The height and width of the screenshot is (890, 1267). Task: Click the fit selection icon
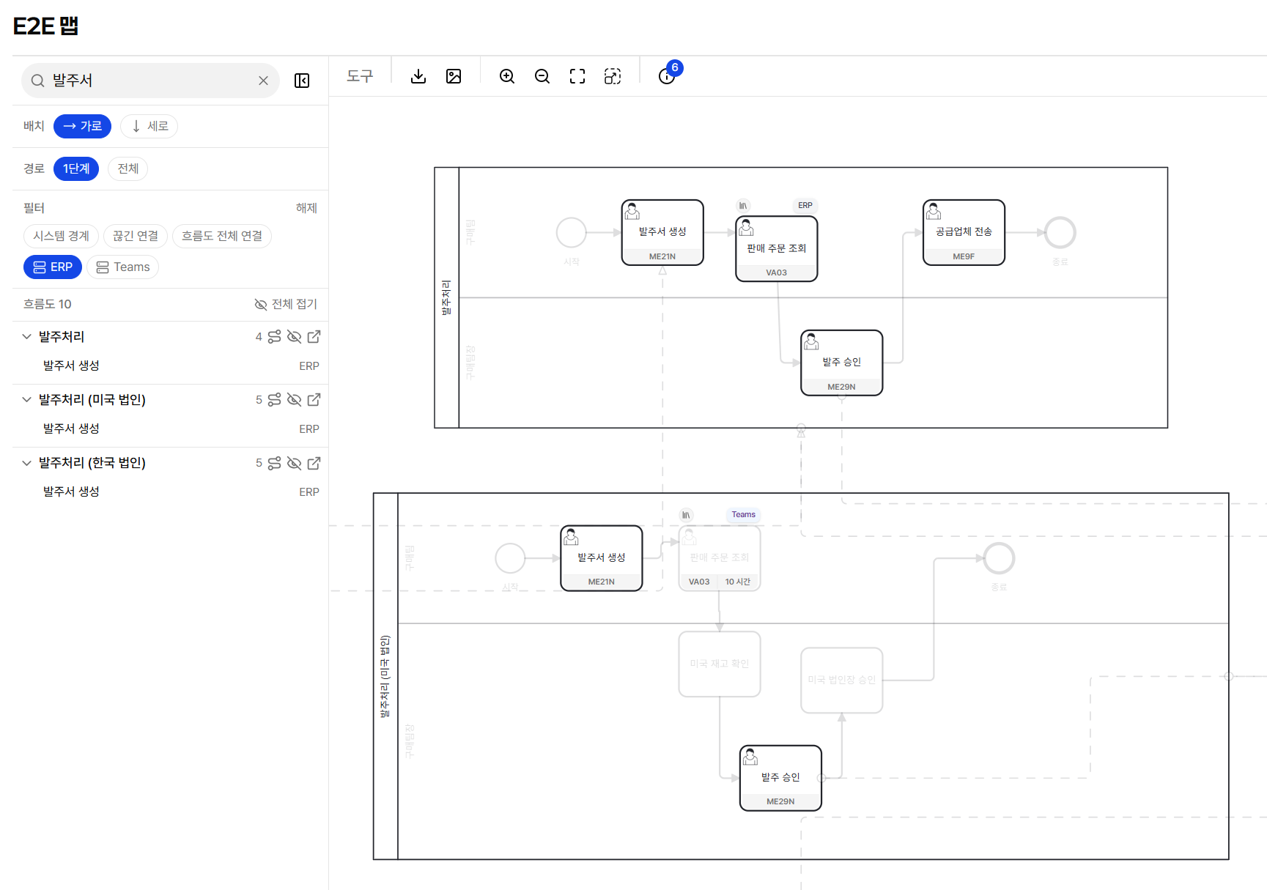pyautogui.click(x=613, y=76)
